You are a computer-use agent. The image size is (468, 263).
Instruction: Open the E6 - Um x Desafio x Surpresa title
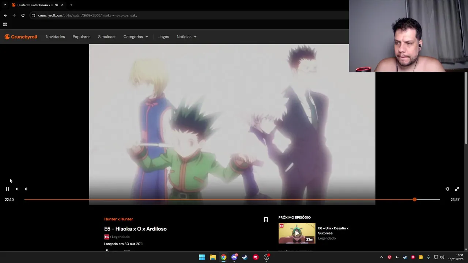coord(333,230)
